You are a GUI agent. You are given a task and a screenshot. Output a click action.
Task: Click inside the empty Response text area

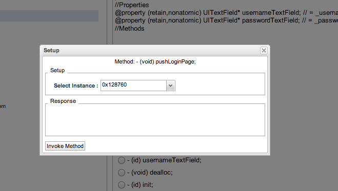coord(155,120)
